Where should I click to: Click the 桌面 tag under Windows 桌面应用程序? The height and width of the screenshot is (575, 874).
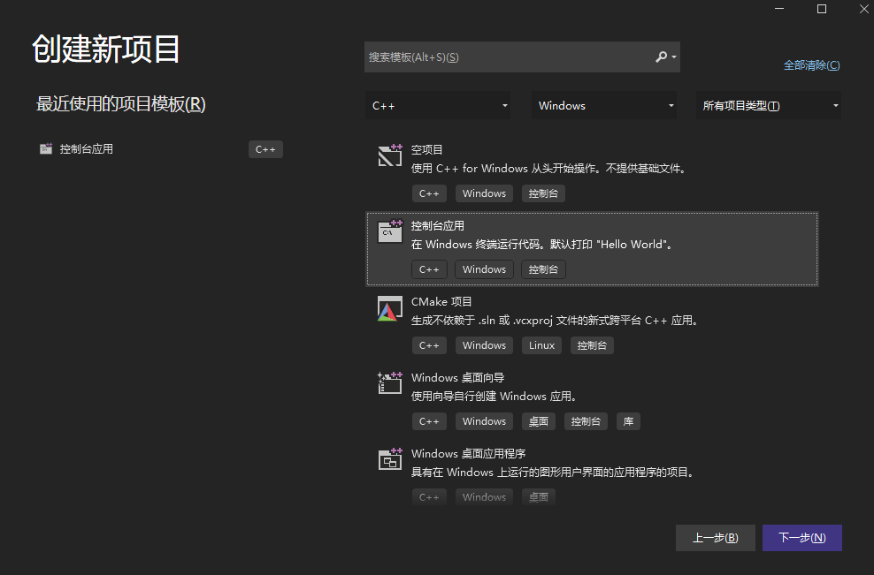click(539, 496)
